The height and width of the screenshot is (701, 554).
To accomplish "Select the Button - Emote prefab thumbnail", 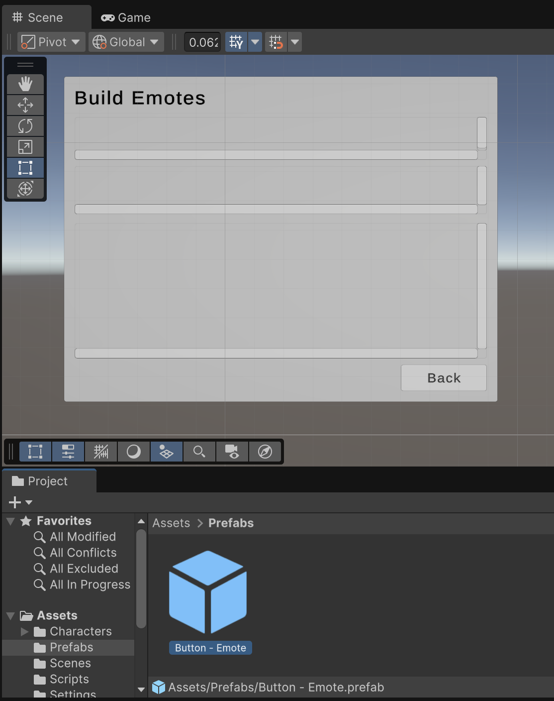I will click(208, 591).
